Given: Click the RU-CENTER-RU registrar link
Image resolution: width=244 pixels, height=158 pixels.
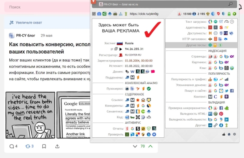Looking at the screenshot, I should 133,55.
